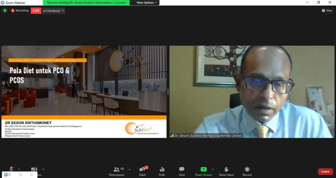Viewport: 336px width, 178px height.
Task: Show encryption info via the green shield
Action: tap(5, 10)
